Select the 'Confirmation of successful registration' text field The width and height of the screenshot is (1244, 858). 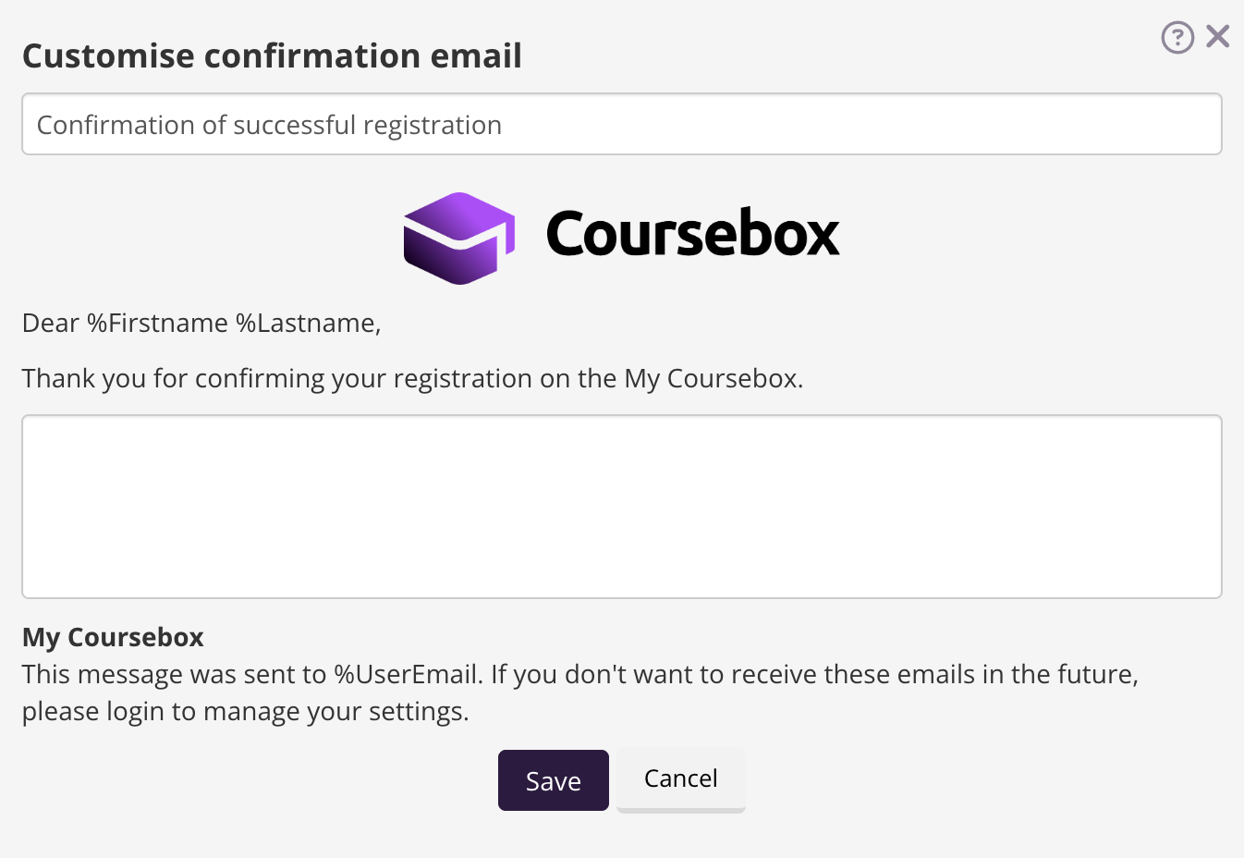click(621, 124)
